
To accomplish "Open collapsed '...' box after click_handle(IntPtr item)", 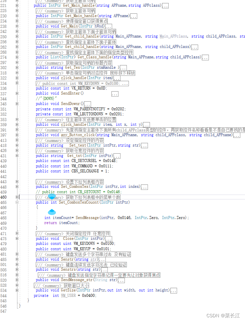I will (117, 78).
